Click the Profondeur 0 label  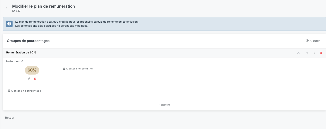point(14,61)
